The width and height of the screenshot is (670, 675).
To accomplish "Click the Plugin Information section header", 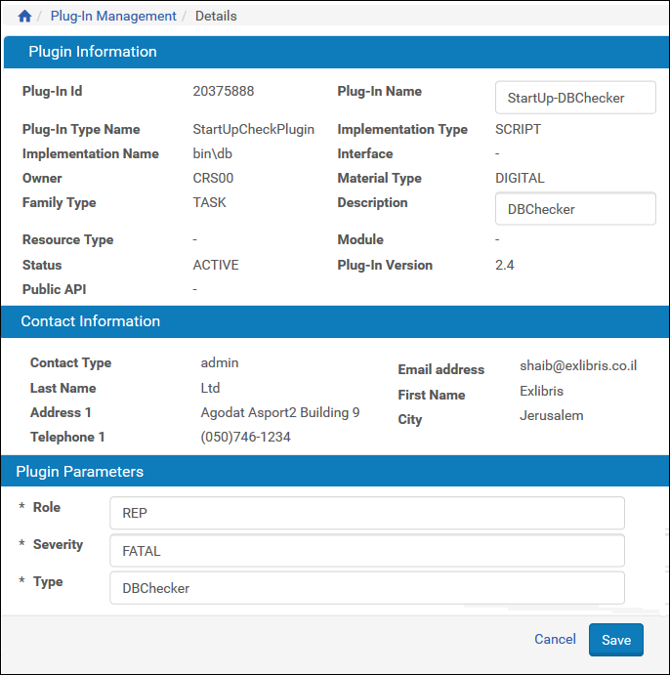I will pos(93,52).
